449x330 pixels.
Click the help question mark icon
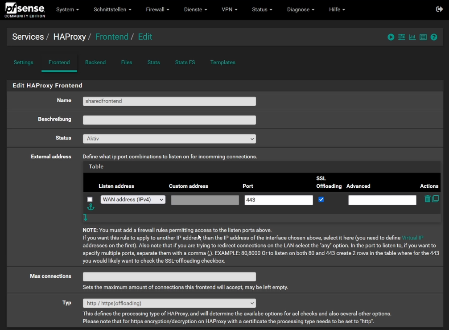coord(434,37)
